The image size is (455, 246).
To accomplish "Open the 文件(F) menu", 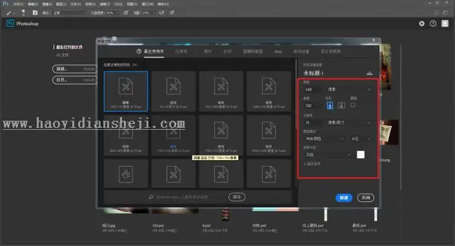I will [18, 4].
